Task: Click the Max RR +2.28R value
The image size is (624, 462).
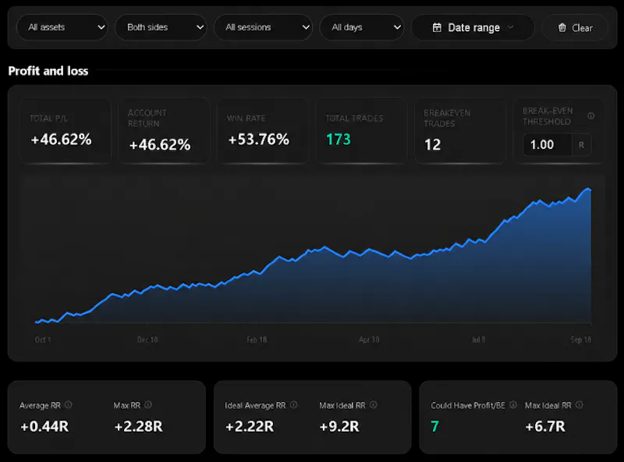Action: pos(139,427)
